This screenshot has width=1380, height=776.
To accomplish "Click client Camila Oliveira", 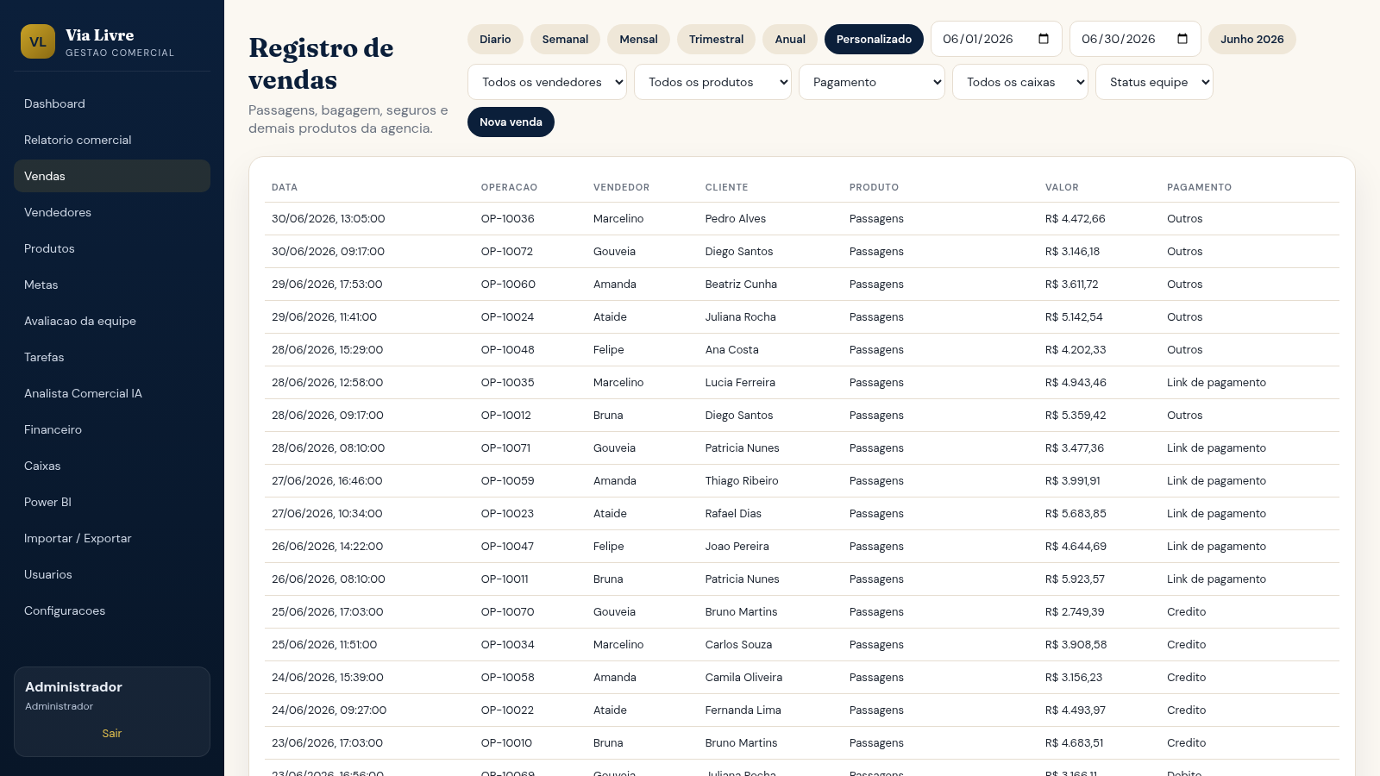I will pyautogui.click(x=743, y=678).
